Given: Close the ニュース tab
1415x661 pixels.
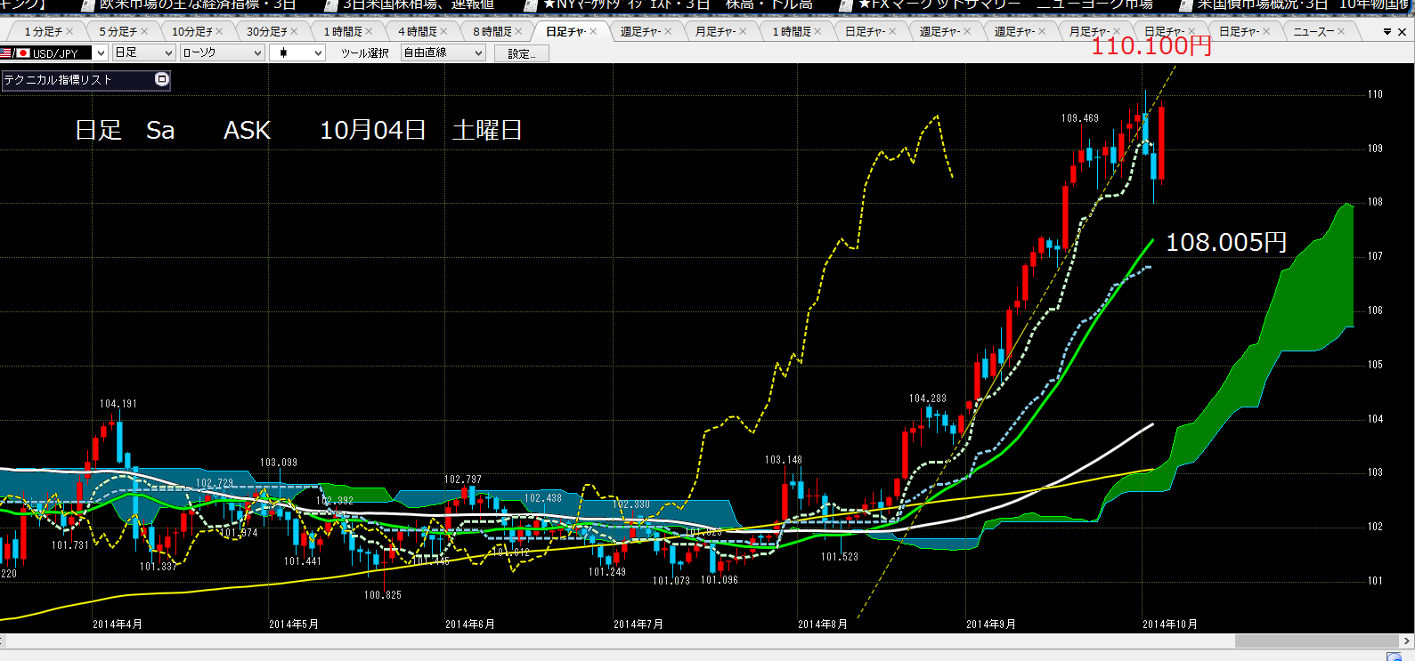Looking at the screenshot, I should tap(1341, 32).
